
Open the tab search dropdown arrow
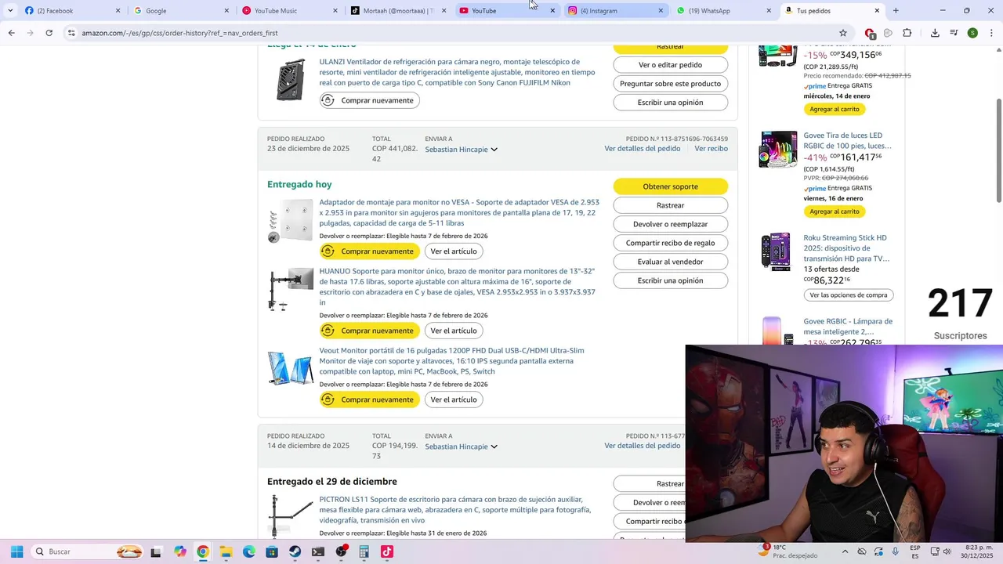click(x=10, y=10)
